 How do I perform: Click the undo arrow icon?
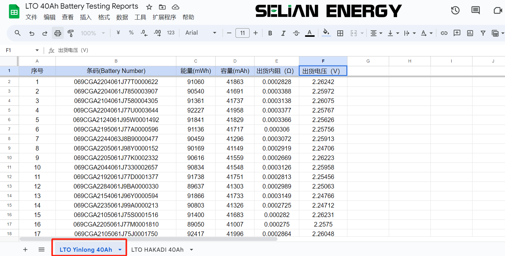[32, 33]
